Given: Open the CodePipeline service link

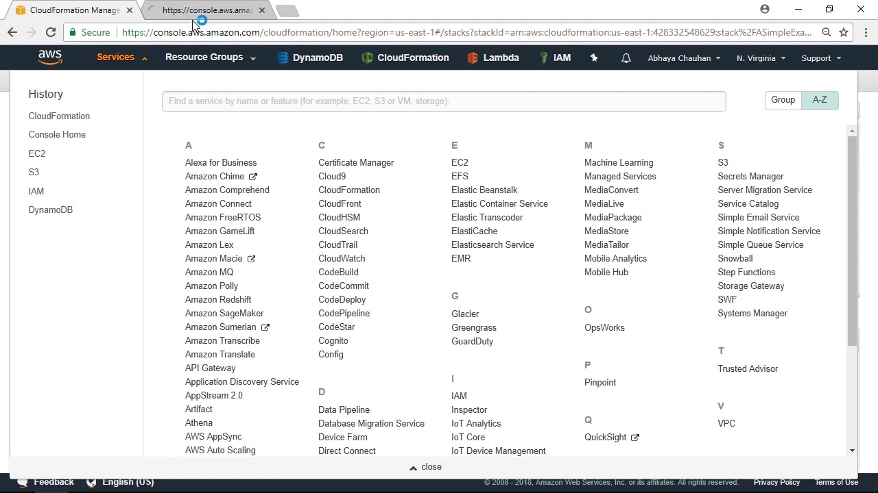Looking at the screenshot, I should pos(344,314).
